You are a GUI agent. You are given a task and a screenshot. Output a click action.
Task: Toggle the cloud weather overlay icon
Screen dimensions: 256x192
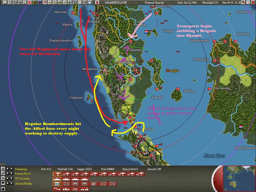click(x=90, y=2)
